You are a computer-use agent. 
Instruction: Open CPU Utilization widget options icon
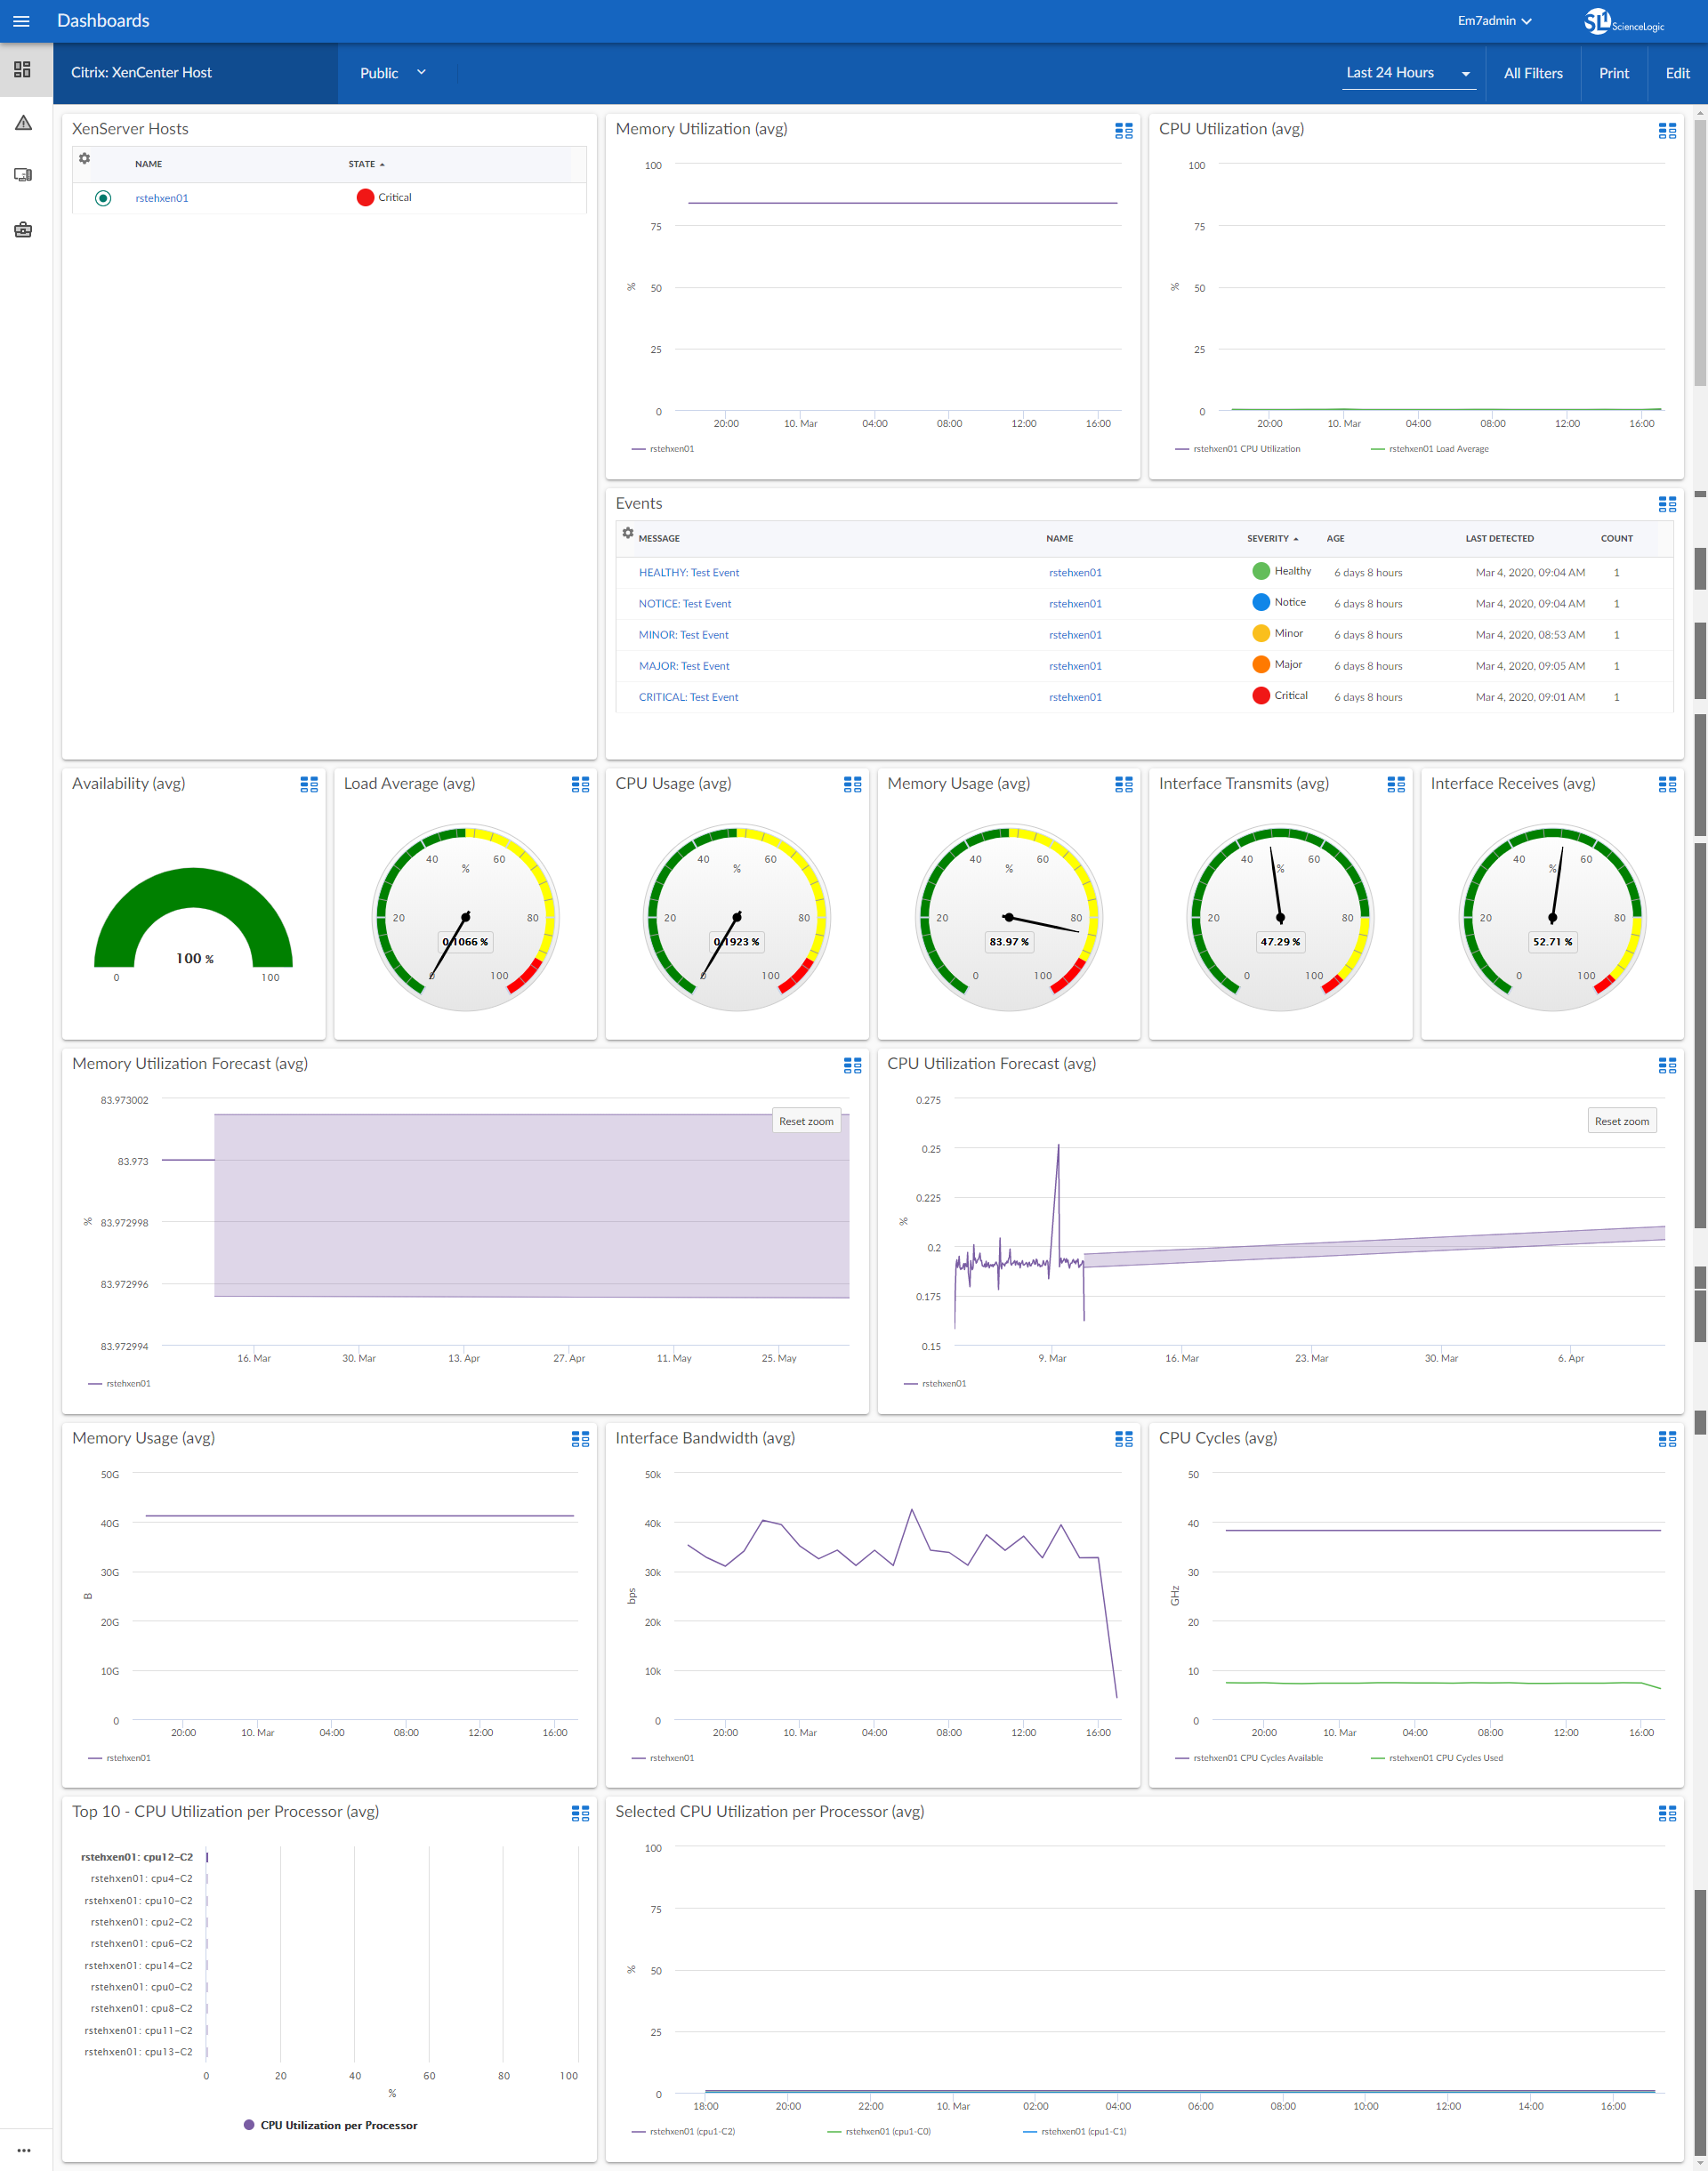(x=1667, y=131)
